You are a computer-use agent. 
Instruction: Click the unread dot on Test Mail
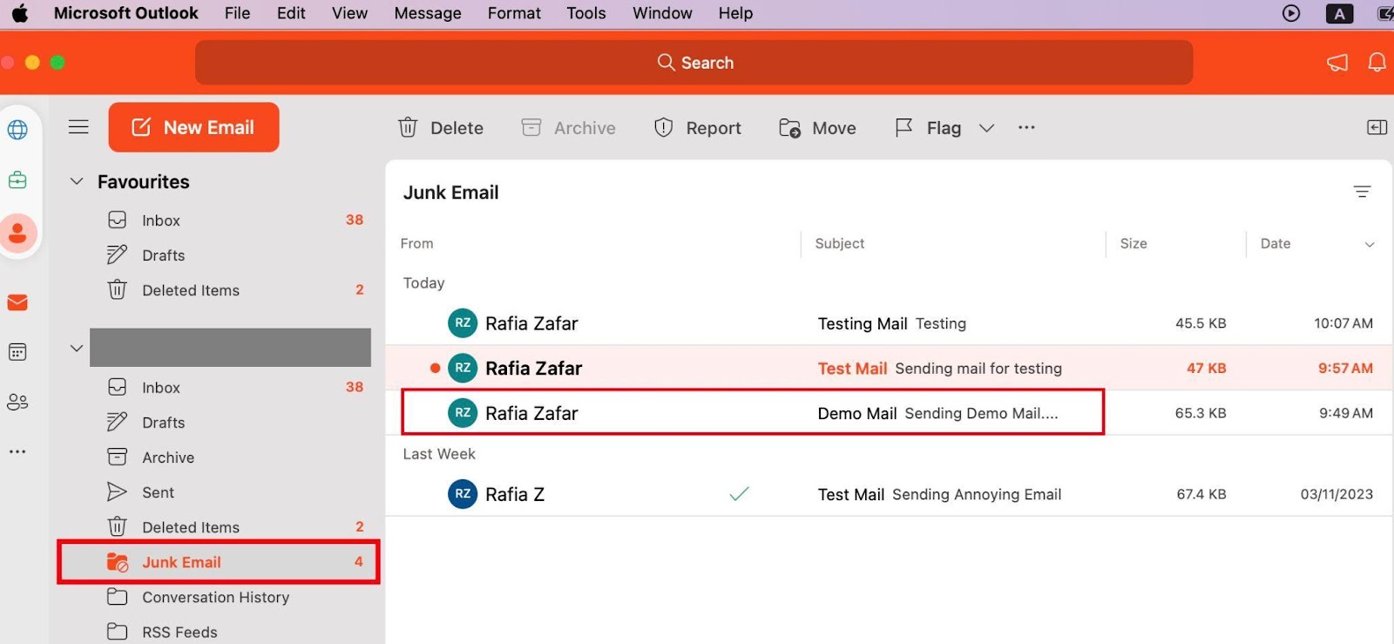(435, 368)
